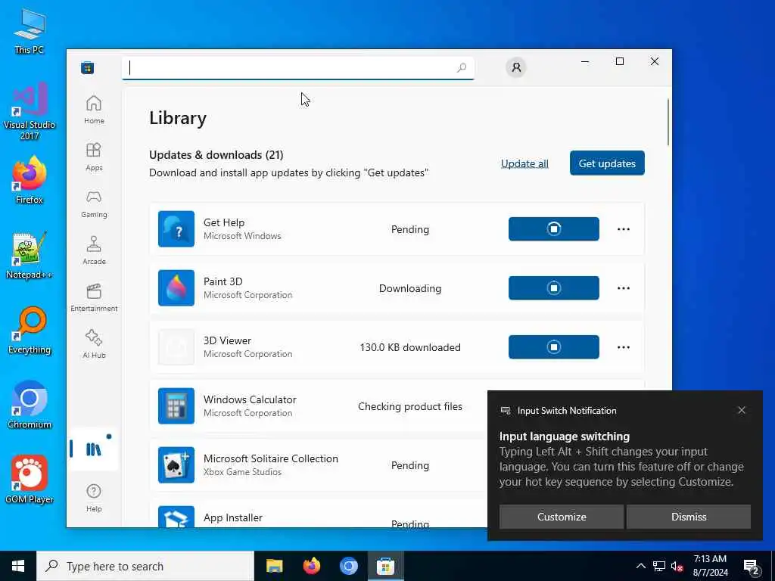Click the Get updates button
The image size is (775, 581).
click(607, 163)
